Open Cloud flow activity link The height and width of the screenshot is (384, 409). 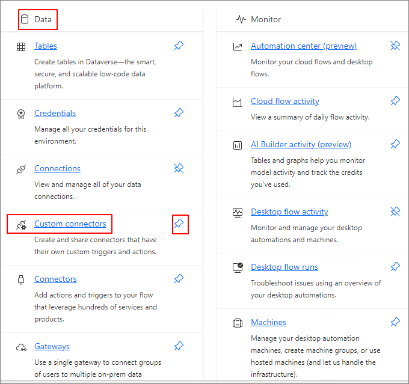click(285, 101)
